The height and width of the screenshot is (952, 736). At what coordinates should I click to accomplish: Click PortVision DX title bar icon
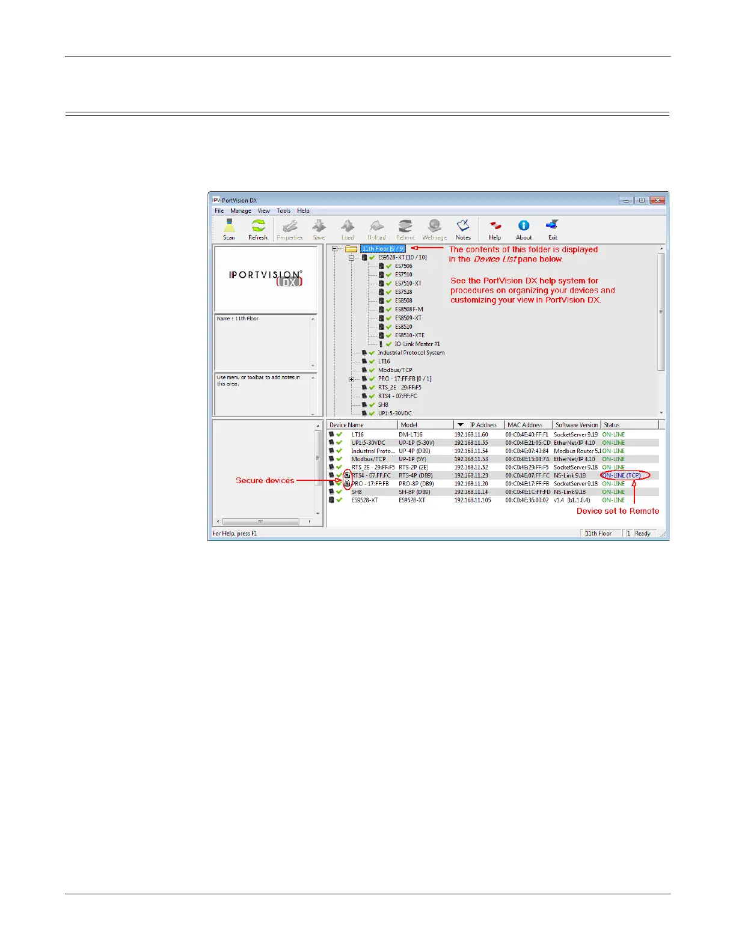(216, 200)
